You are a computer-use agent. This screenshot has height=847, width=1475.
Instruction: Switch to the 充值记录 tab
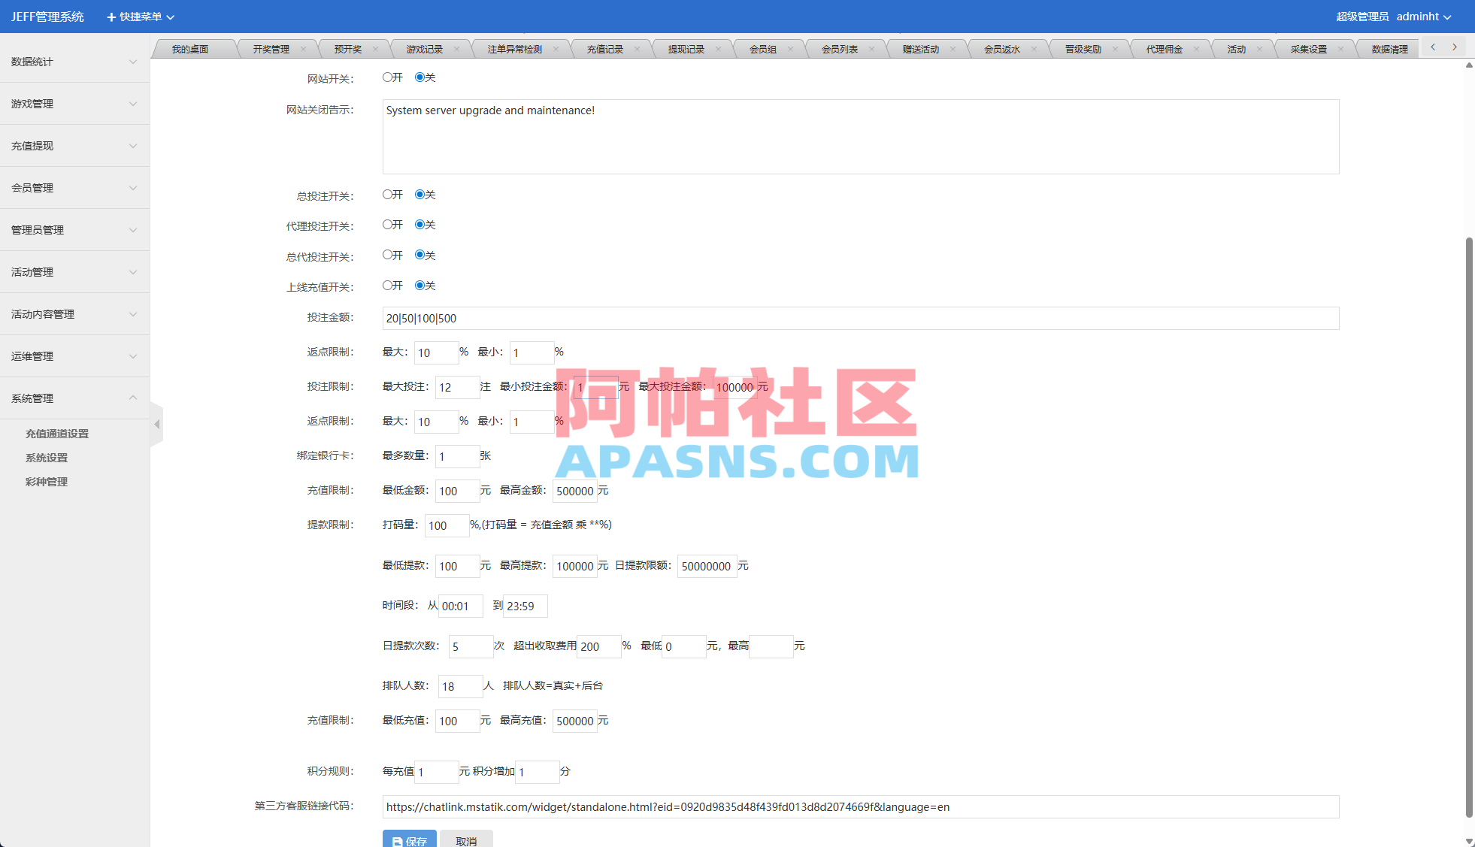pyautogui.click(x=605, y=47)
